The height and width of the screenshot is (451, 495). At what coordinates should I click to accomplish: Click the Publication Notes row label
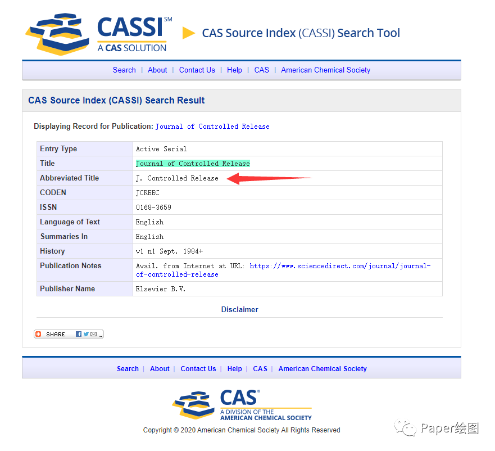pos(70,266)
